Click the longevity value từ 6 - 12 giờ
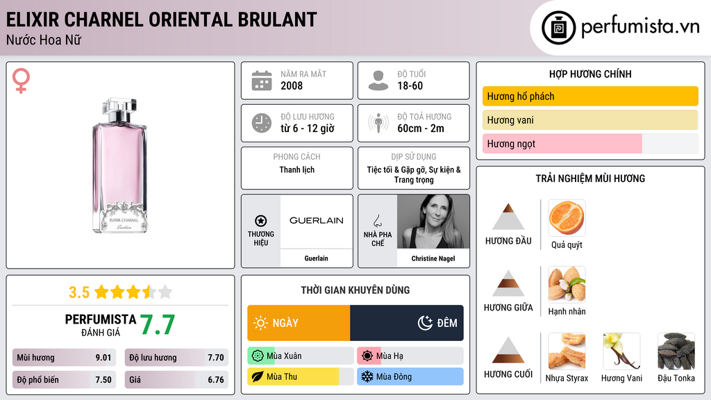711x400 pixels. (308, 128)
